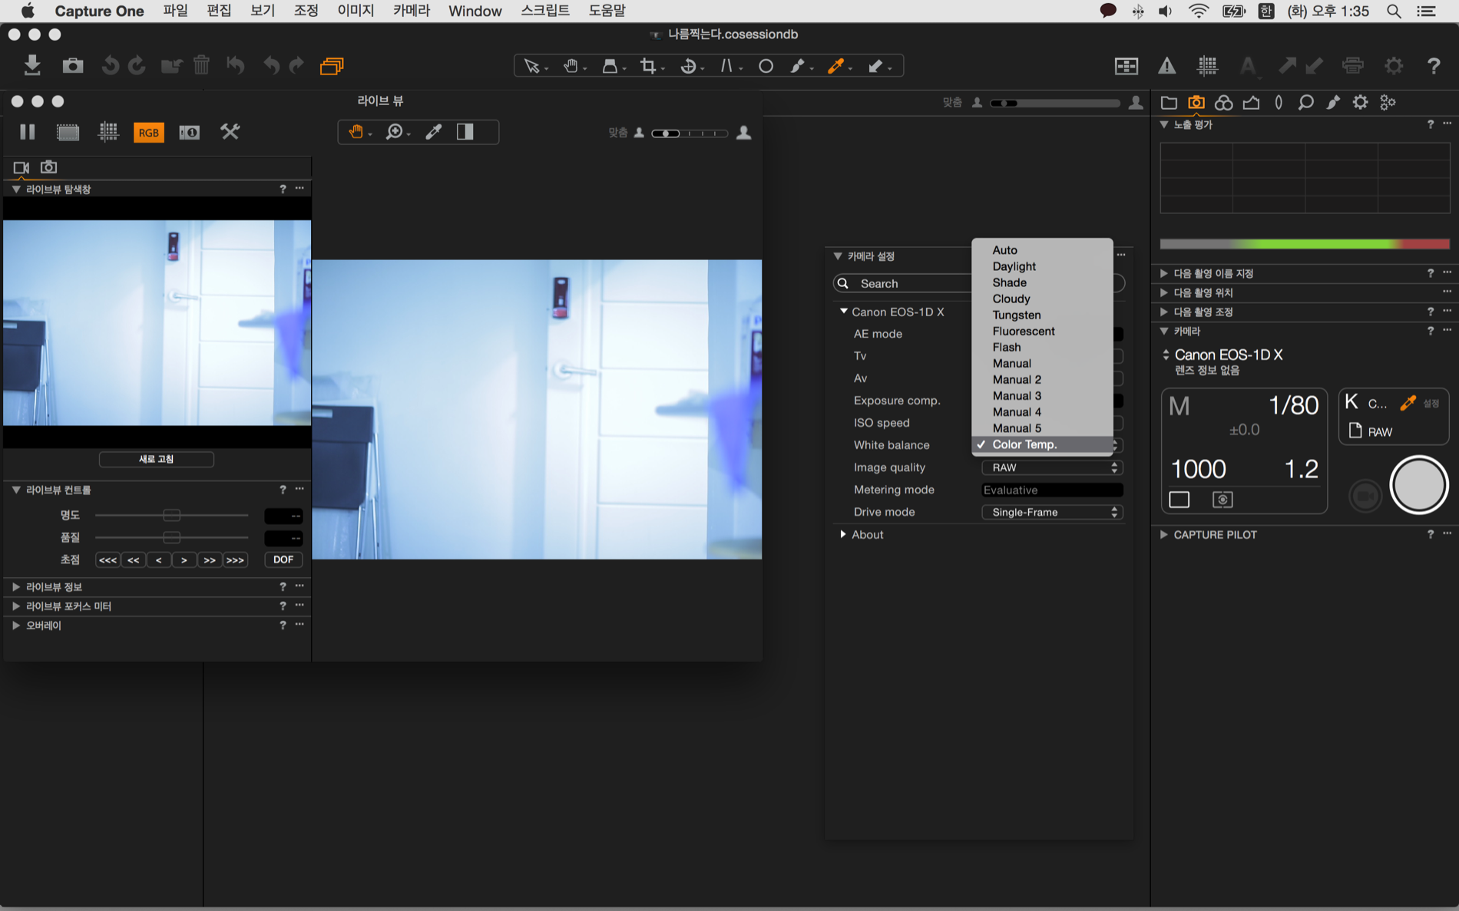The width and height of the screenshot is (1459, 911).
Task: Open the Drive mode Single-Frame dropdown
Action: click(1051, 512)
